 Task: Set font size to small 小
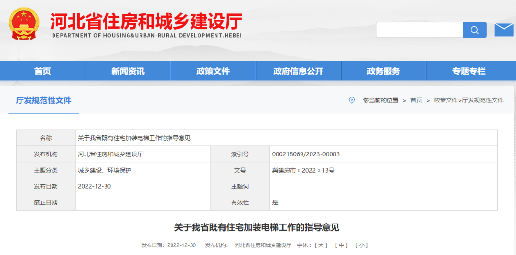[362, 245]
